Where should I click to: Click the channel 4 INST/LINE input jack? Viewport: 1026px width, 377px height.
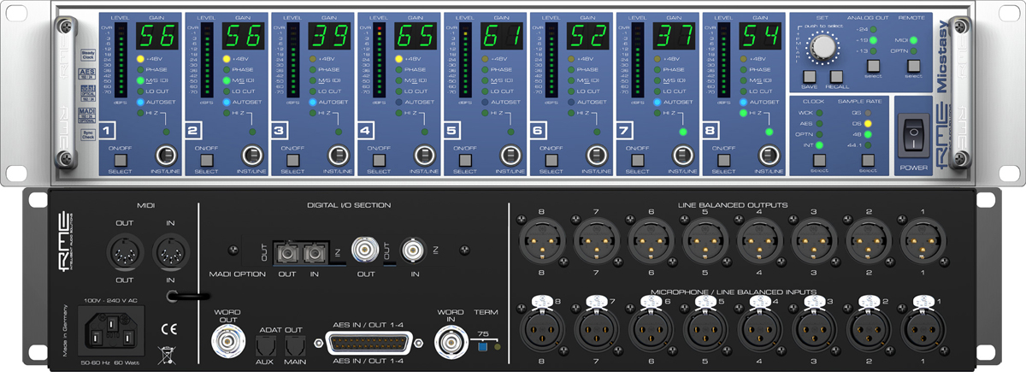point(422,156)
